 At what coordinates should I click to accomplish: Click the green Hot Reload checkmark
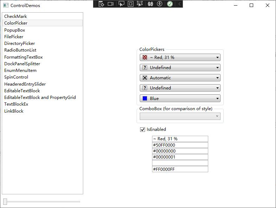coord(170,4)
